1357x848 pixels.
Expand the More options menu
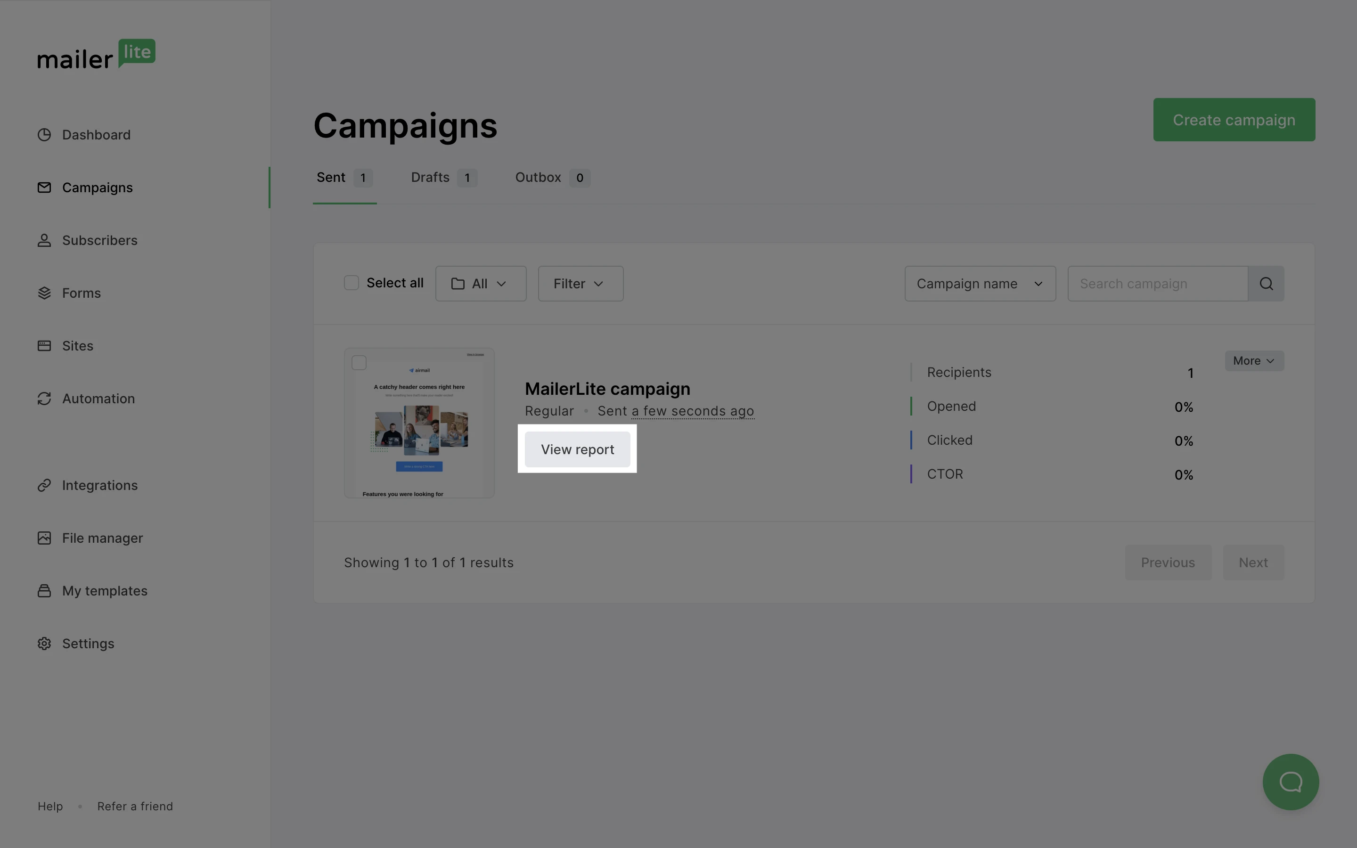click(x=1254, y=360)
